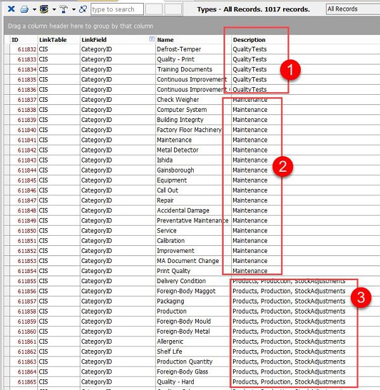Sort by the LinkField column header

[94, 40]
